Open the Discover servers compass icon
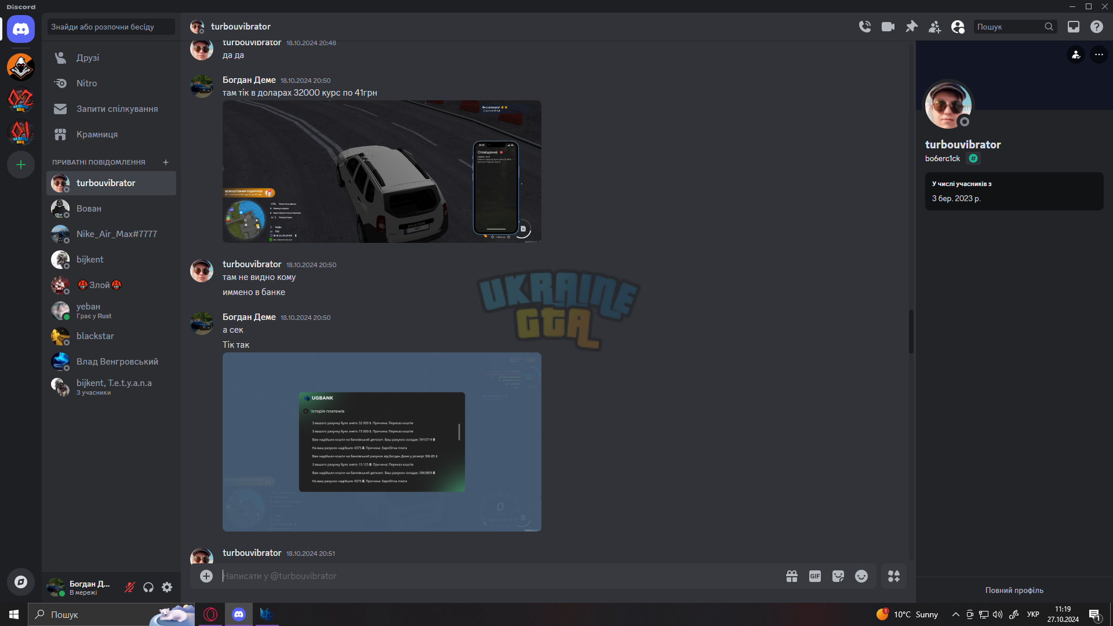The height and width of the screenshot is (626, 1113). 21,582
